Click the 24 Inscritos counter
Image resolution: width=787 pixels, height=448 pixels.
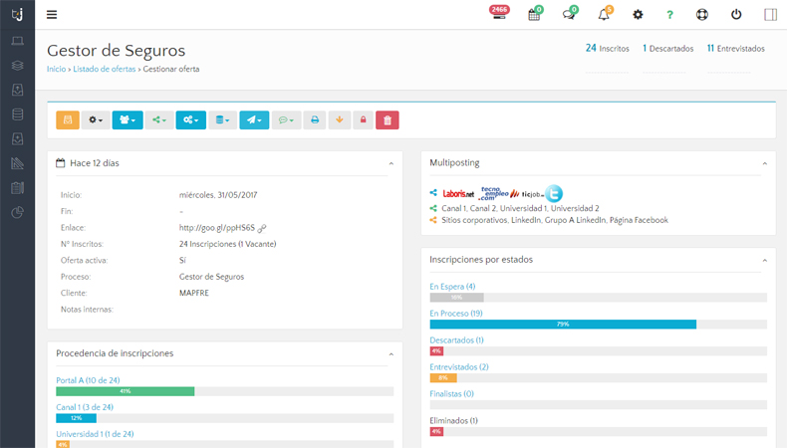tap(608, 48)
